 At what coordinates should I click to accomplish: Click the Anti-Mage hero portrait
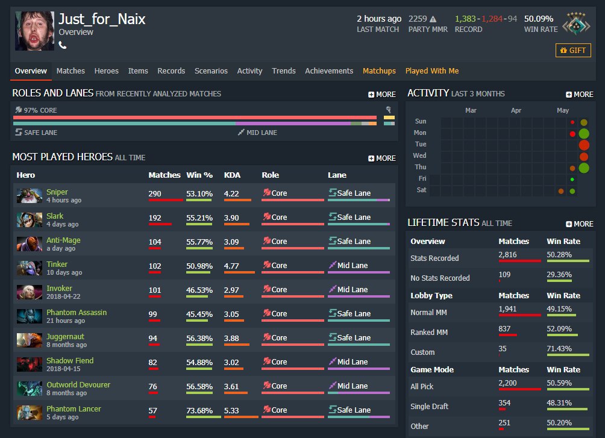pyautogui.click(x=30, y=244)
